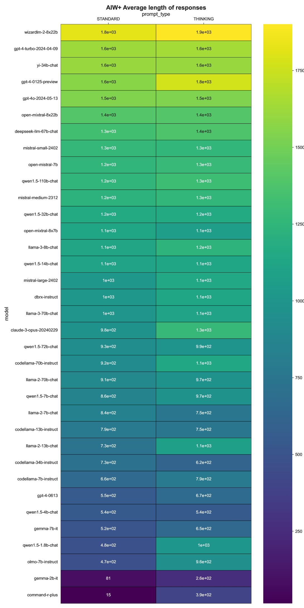Select the command-r-plus STANDARD cell showing 15
The image size is (304, 608).
click(x=108, y=595)
